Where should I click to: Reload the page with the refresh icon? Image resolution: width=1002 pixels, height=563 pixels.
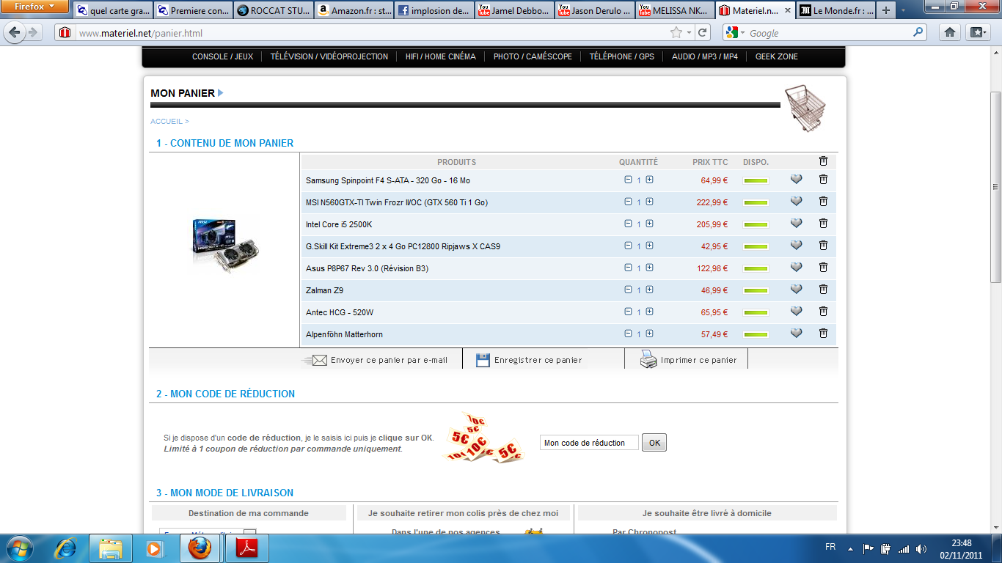[703, 33]
